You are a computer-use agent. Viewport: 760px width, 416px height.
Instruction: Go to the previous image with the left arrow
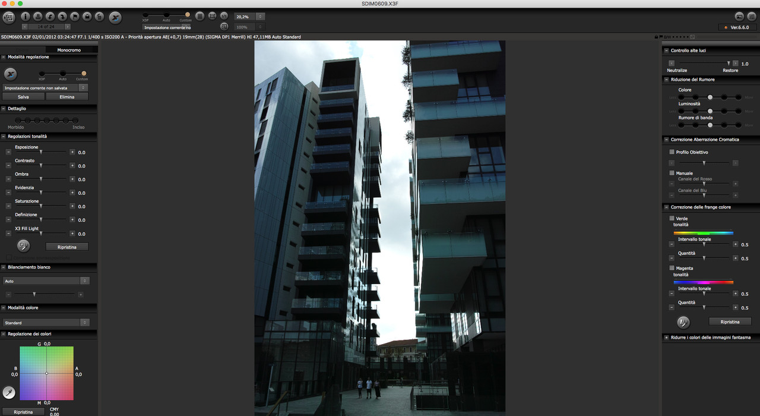25,27
